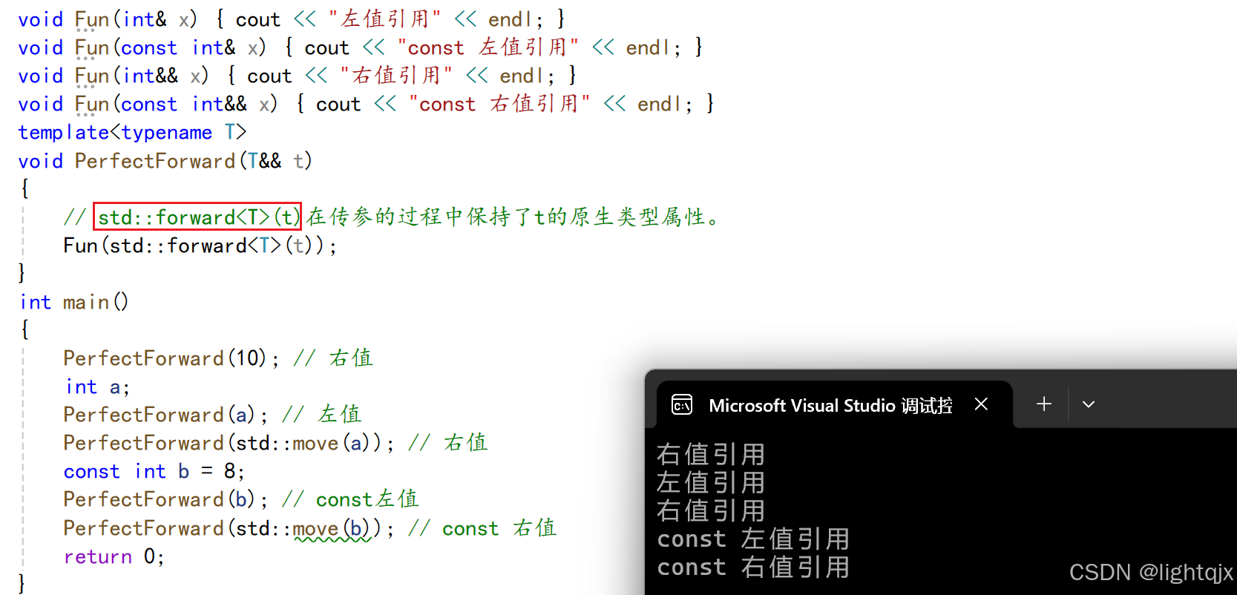This screenshot has height=595, width=1237.
Task: Click the '// const 右值' comment
Action: [482, 528]
